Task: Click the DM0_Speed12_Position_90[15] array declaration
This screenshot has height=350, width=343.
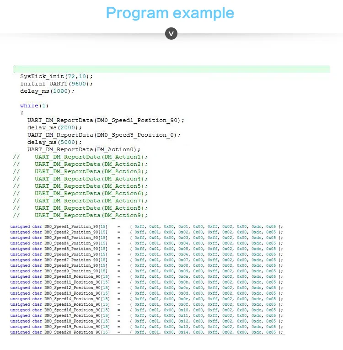Action: point(147,288)
